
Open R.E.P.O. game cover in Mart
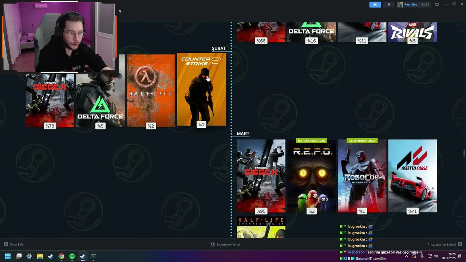tap(312, 176)
